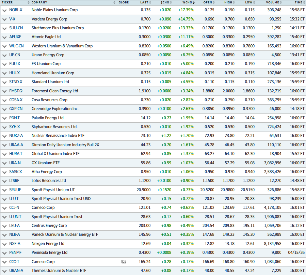Open the UE-CN ticker link

tap(15, 55)
